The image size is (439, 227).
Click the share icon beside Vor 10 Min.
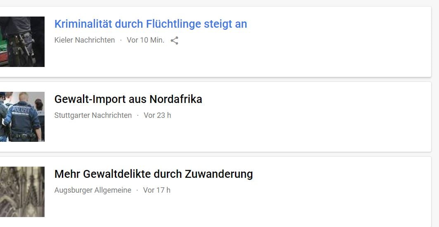click(x=175, y=41)
